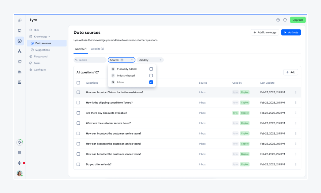
Task: Open the apps grid icon near the bottom
Action: point(20,153)
